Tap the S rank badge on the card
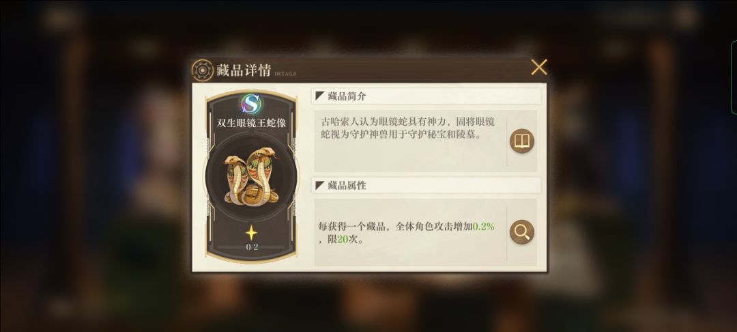This screenshot has width=737, height=332. pyautogui.click(x=251, y=104)
